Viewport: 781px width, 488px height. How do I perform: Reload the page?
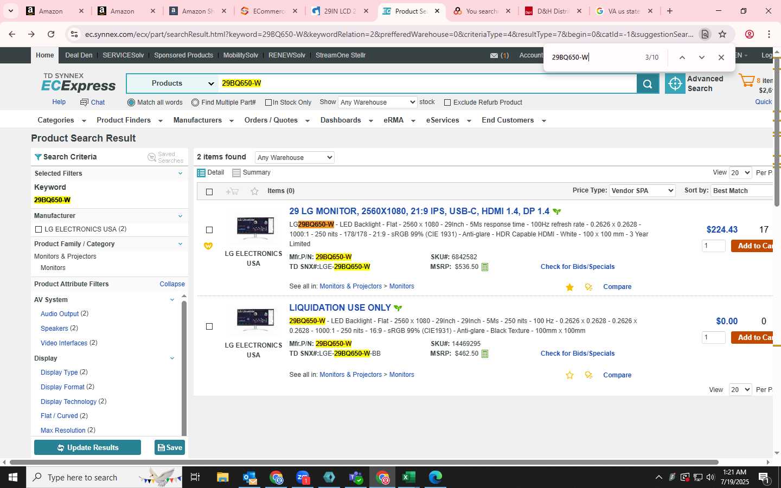pyautogui.click(x=51, y=34)
